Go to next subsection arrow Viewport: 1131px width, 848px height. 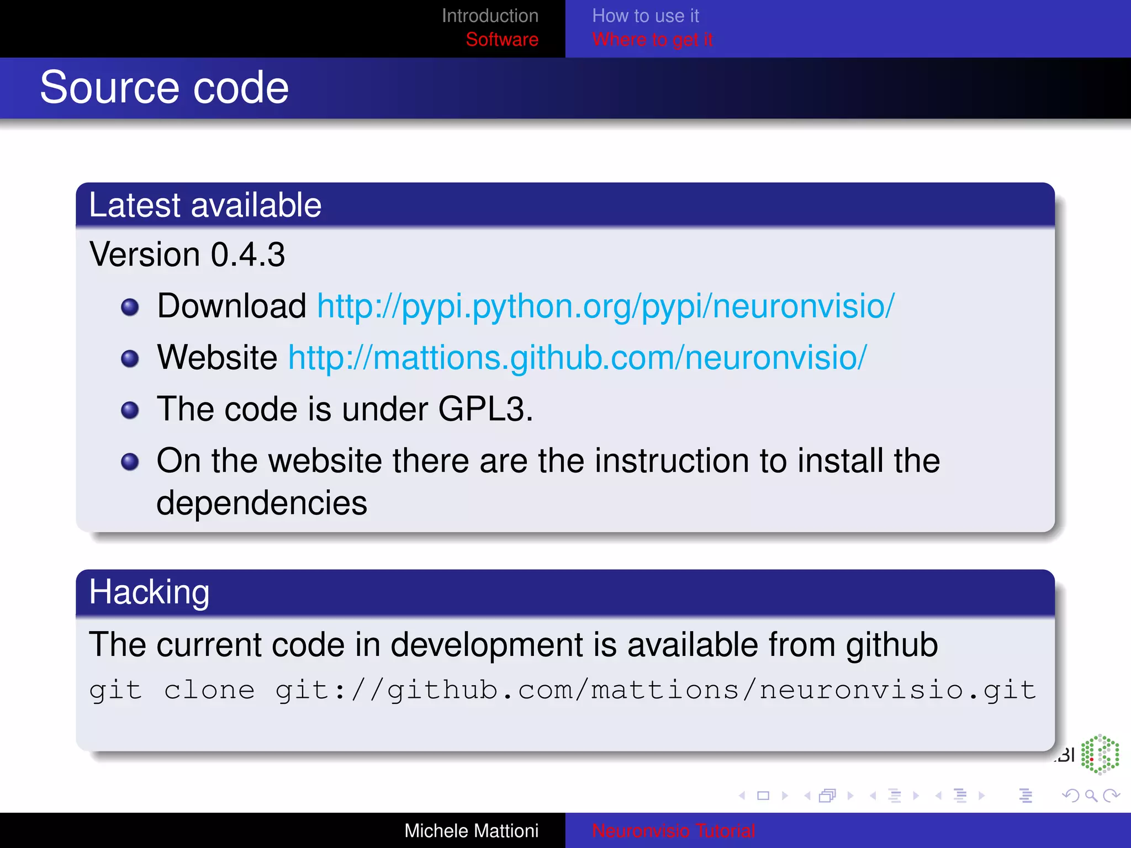[916, 796]
